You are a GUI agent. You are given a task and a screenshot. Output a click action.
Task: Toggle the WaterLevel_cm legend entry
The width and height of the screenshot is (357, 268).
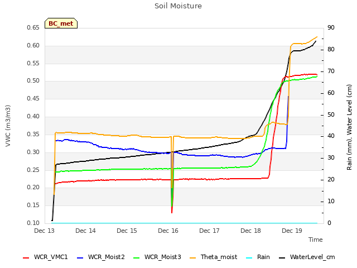(307, 257)
